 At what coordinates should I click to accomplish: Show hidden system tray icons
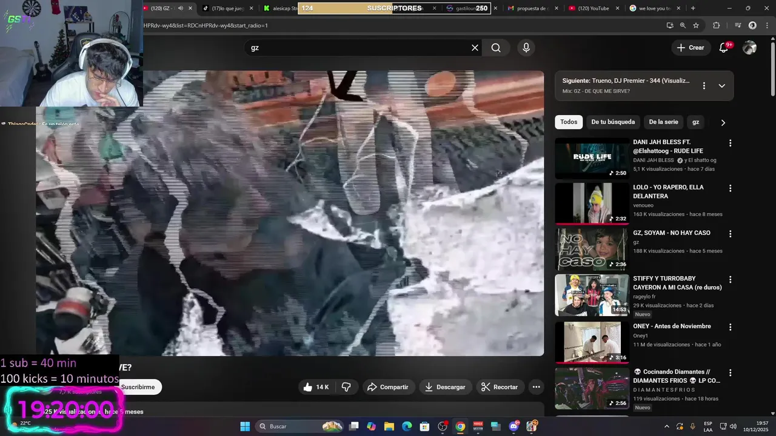[x=666, y=426]
